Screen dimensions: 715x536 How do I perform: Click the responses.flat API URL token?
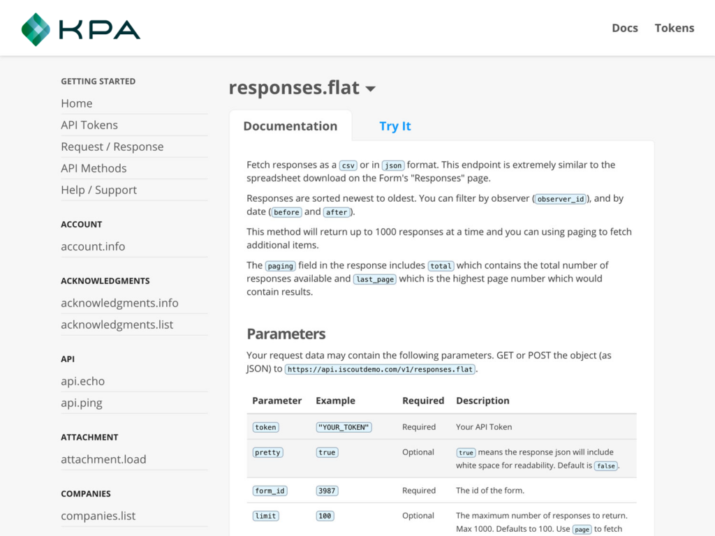380,369
